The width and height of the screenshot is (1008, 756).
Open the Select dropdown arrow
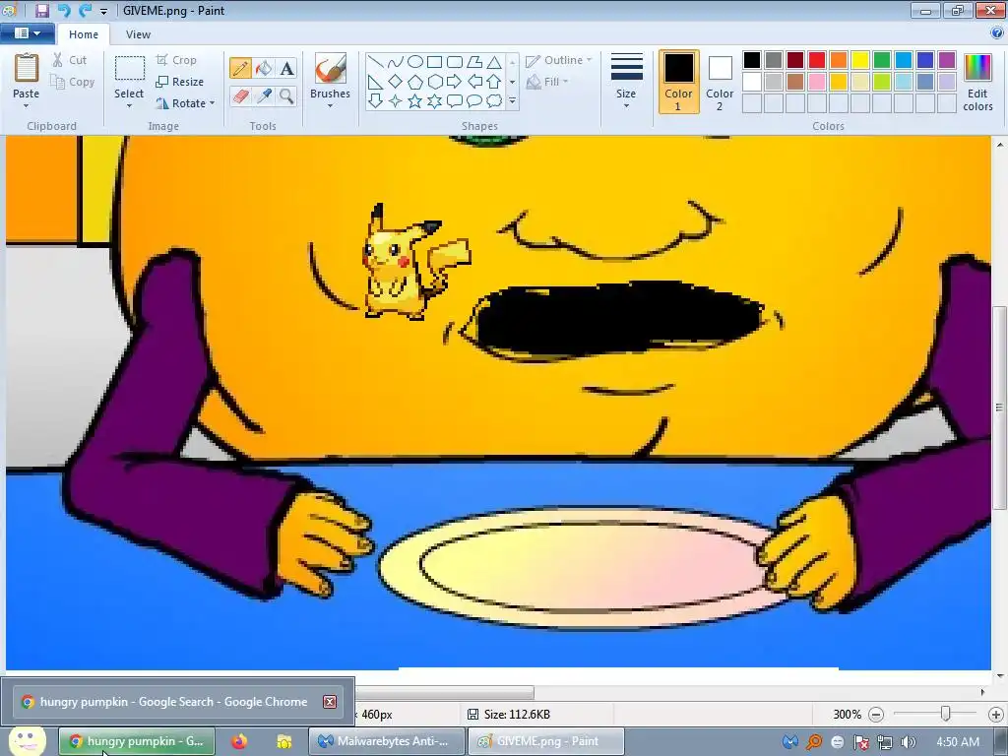(x=129, y=106)
